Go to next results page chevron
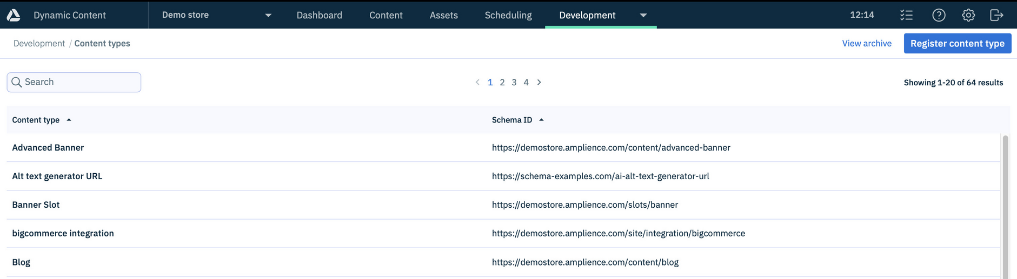Image resolution: width=1017 pixels, height=279 pixels. [x=539, y=83]
